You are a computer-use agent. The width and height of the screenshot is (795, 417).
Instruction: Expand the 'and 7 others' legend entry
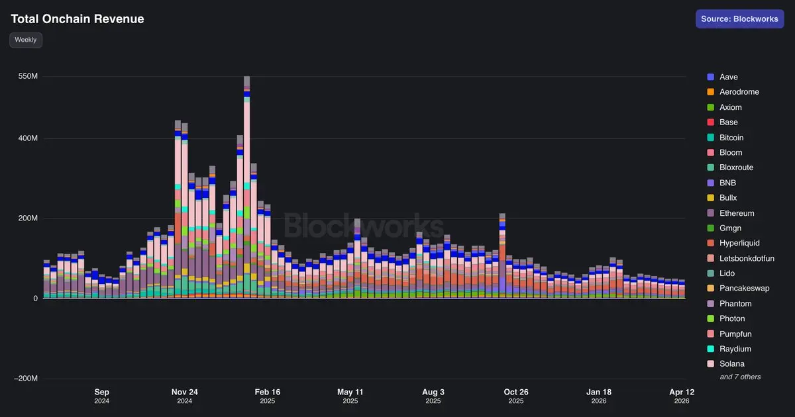point(740,377)
